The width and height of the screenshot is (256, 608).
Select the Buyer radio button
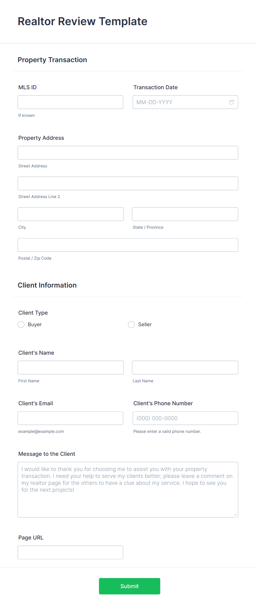(21, 324)
